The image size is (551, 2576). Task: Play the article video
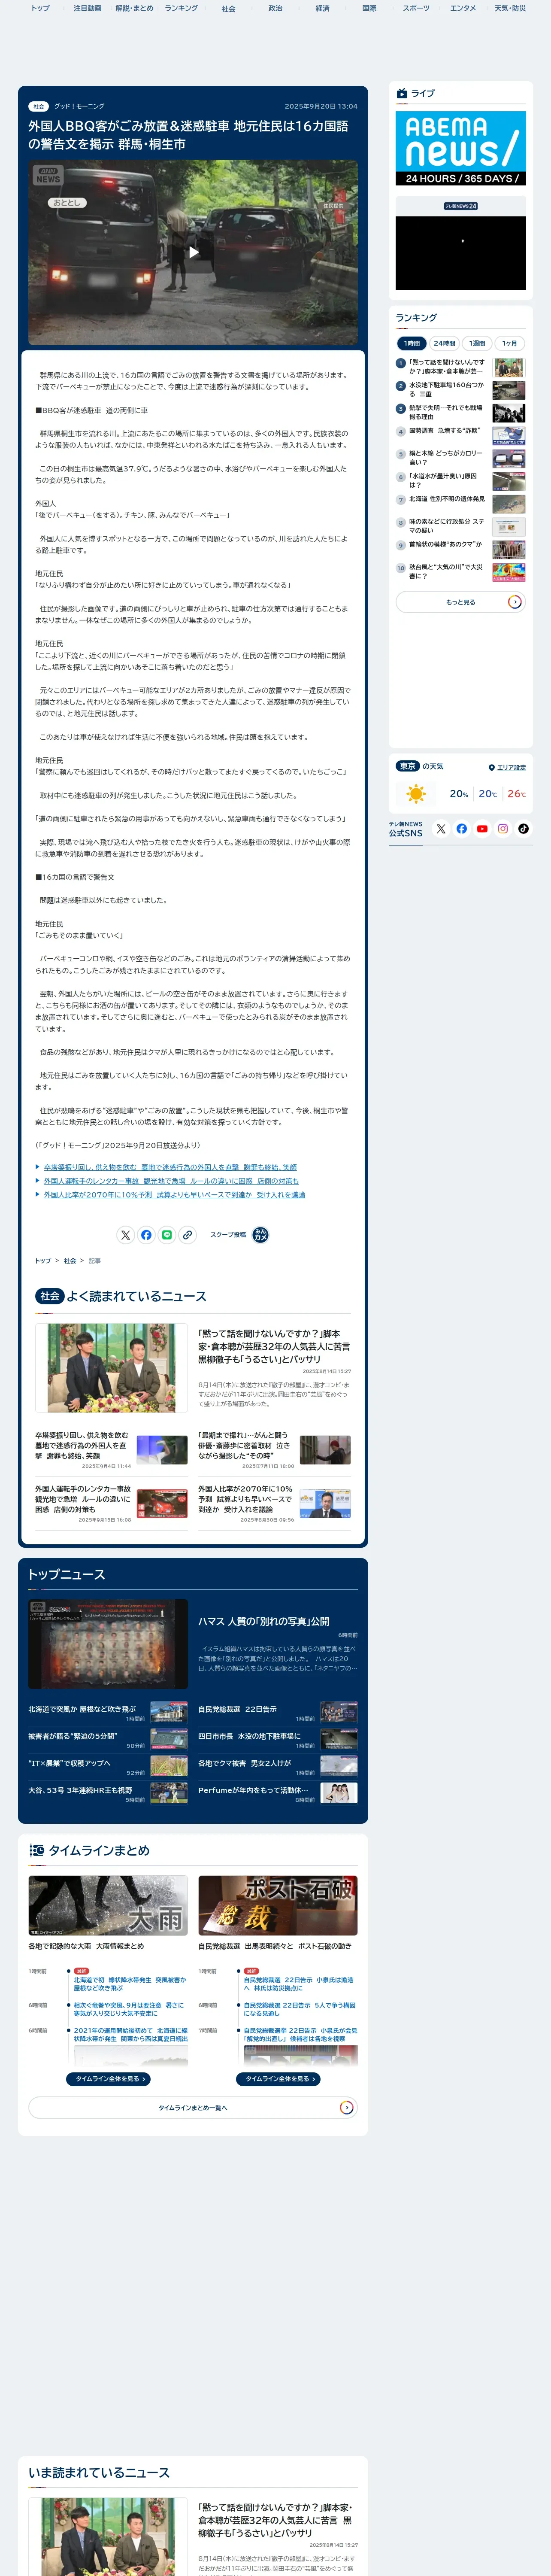[x=193, y=252]
